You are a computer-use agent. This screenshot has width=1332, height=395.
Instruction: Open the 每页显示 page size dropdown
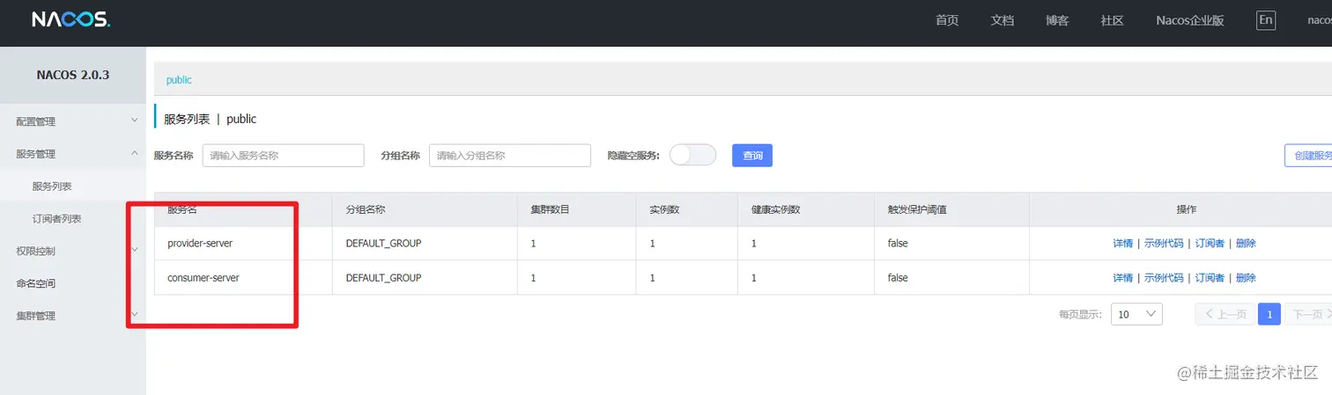tap(1136, 314)
